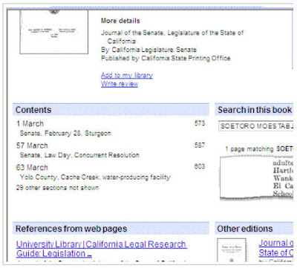Screen dimensions: 297x268
Task: Click page number 603
Action: pyautogui.click(x=200, y=166)
